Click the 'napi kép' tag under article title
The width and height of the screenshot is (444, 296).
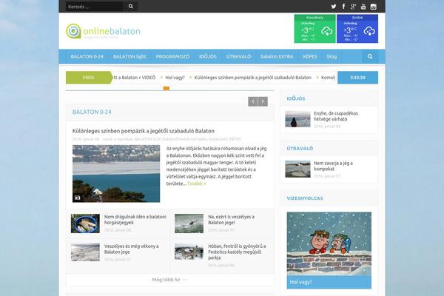click(x=123, y=139)
